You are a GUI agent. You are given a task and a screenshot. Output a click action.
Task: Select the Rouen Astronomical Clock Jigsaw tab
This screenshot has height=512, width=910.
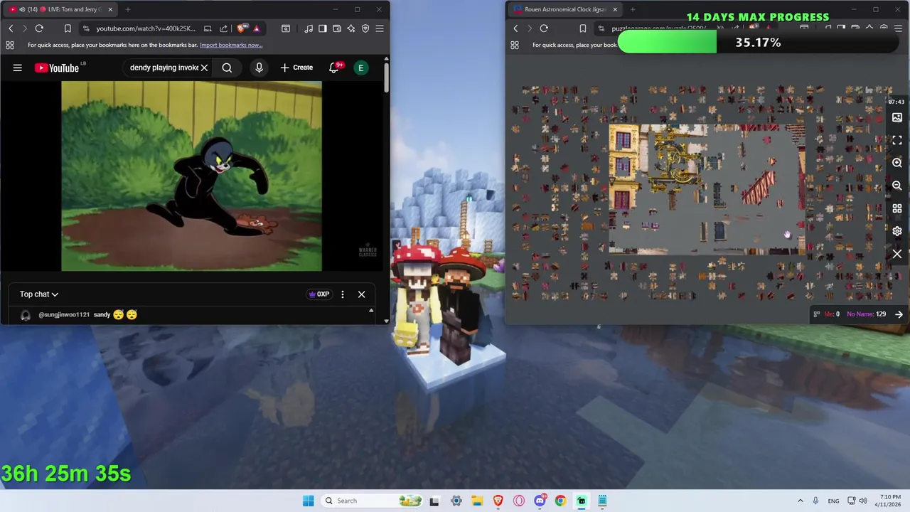(x=564, y=9)
